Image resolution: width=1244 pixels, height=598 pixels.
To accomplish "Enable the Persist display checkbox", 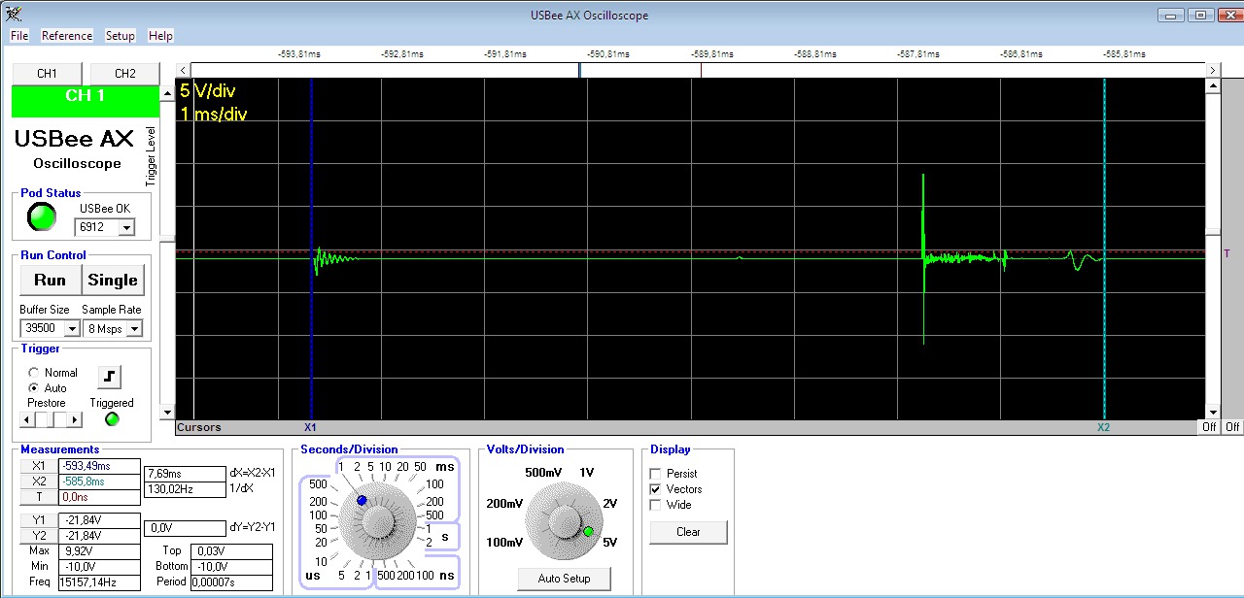I will [655, 474].
